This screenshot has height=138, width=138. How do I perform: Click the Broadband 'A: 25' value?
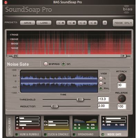[x=91, y=125]
